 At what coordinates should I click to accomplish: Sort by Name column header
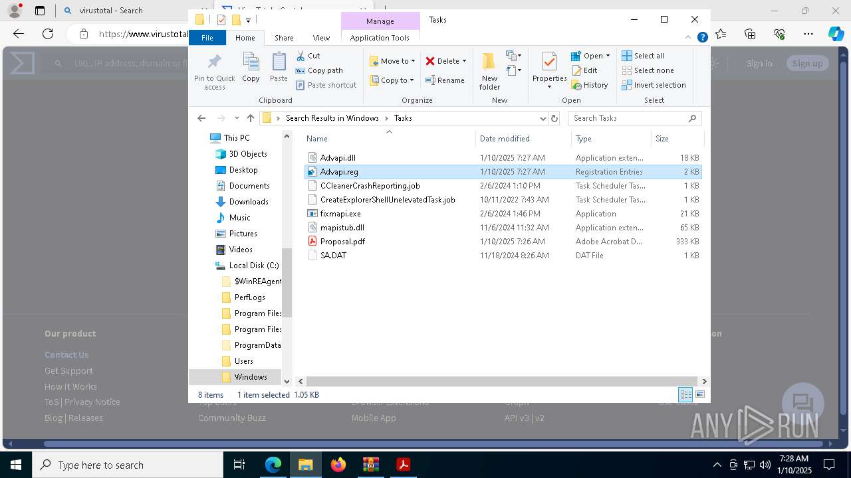point(317,139)
